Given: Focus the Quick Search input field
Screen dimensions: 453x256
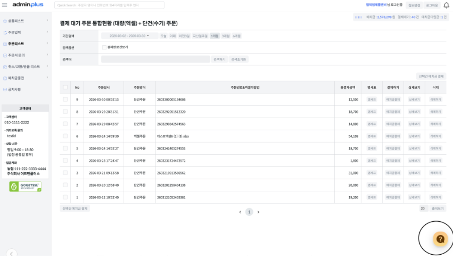Looking at the screenshot, I should (109, 5).
